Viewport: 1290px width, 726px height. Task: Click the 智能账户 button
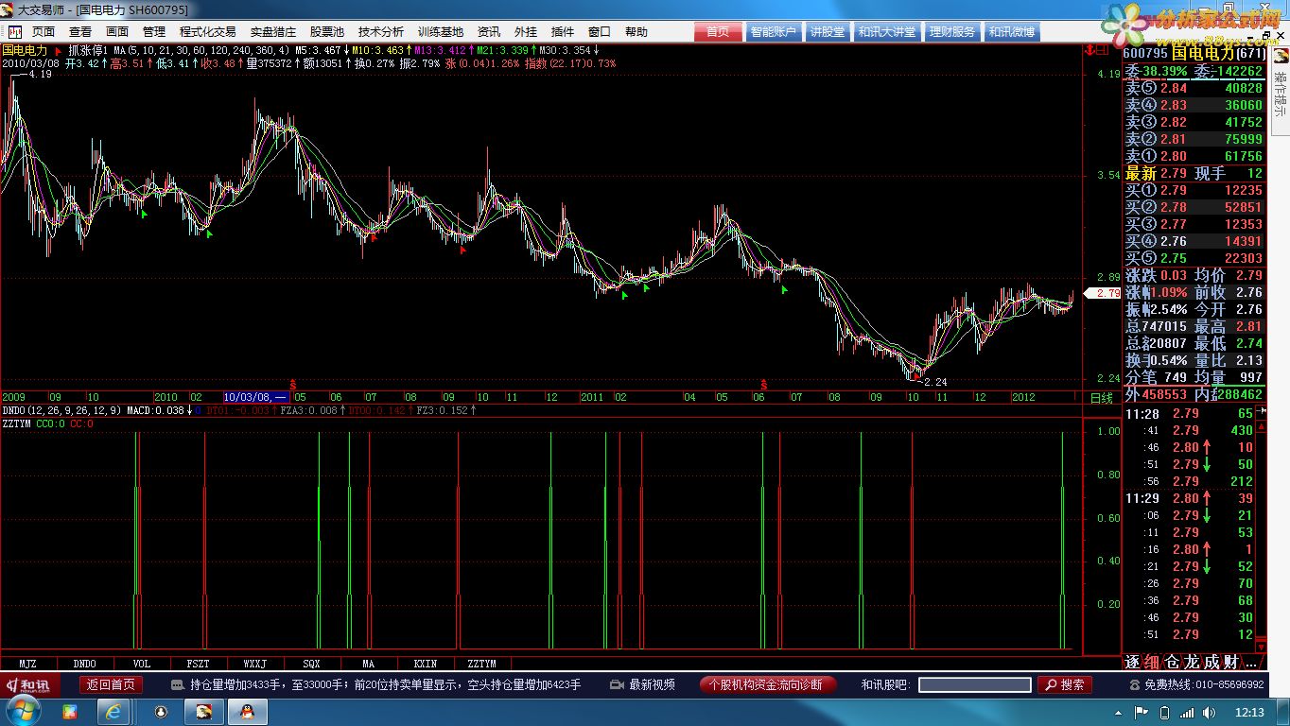point(773,32)
